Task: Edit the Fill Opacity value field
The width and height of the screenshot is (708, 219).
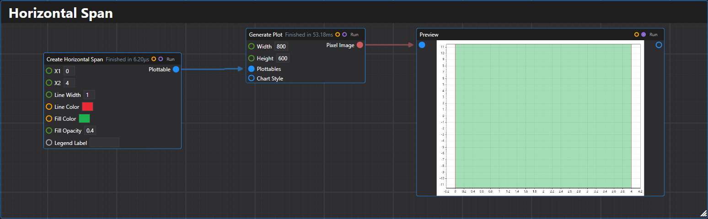Action: coord(90,130)
